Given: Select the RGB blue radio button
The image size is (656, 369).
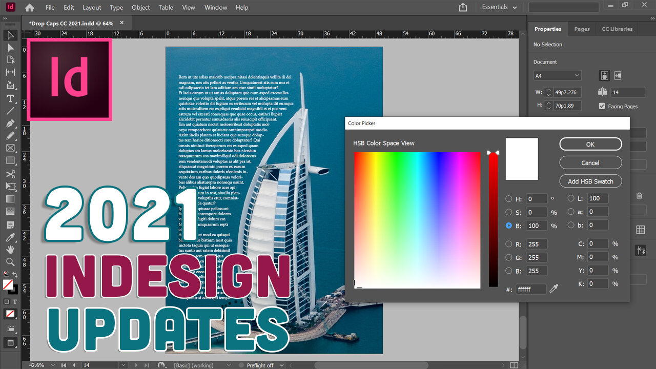Looking at the screenshot, I should point(509,271).
